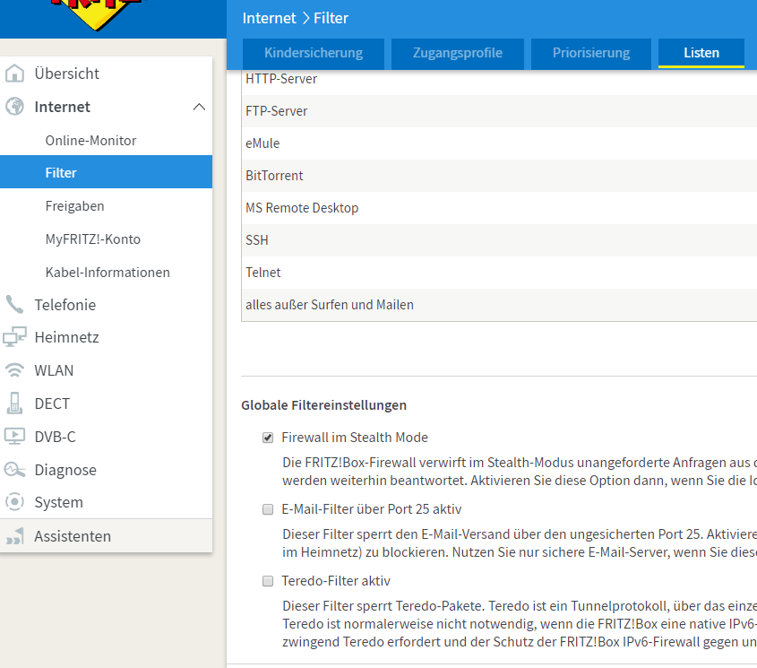
Task: Open Kabel-Informationen in the sidebar
Action: (108, 272)
